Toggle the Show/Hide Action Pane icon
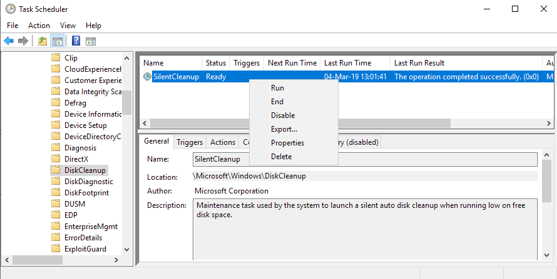The width and height of the screenshot is (557, 279). point(91,41)
